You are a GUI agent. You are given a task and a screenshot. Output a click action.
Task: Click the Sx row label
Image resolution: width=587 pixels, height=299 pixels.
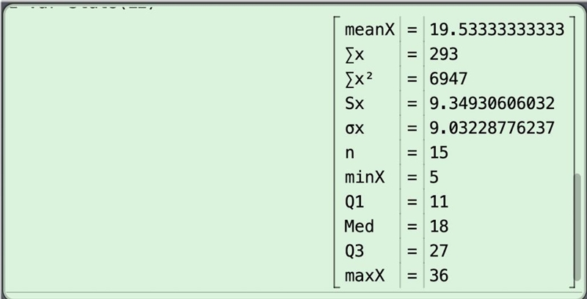click(x=354, y=103)
